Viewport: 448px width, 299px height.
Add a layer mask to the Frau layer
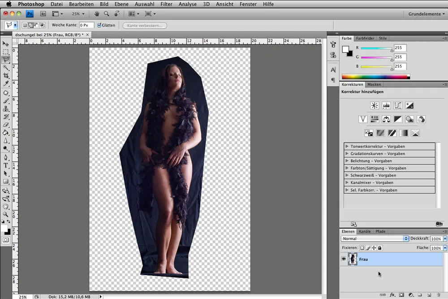click(401, 295)
